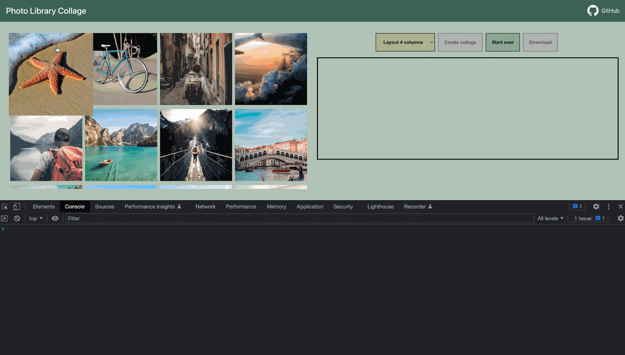Select the bicycle photo thumbnail
This screenshot has width=625, height=355.
coord(125,69)
